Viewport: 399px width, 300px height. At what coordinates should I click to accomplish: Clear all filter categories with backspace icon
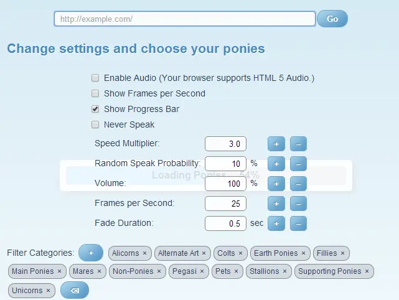pos(75,291)
